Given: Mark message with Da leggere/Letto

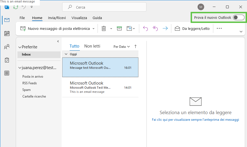Looking at the screenshot, I should pyautogui.click(x=192, y=28).
